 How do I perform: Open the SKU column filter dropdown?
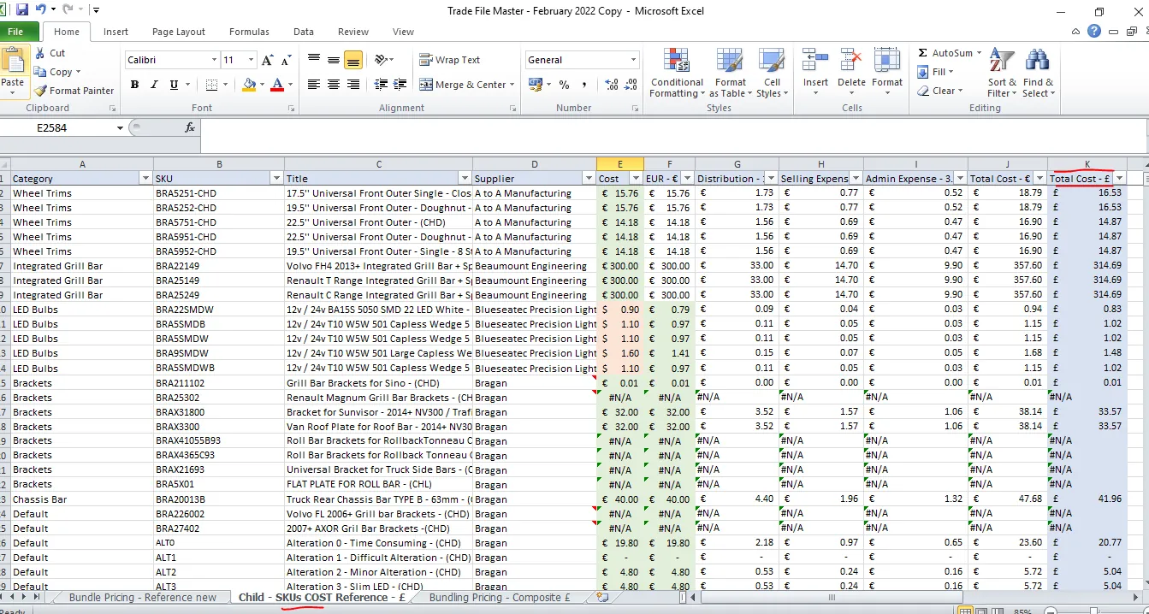pyautogui.click(x=275, y=179)
